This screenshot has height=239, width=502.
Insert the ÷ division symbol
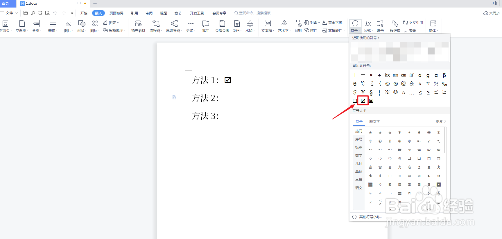click(379, 75)
